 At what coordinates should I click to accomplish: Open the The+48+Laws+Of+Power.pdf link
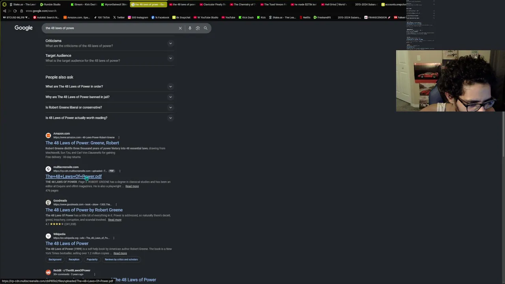[x=73, y=177]
